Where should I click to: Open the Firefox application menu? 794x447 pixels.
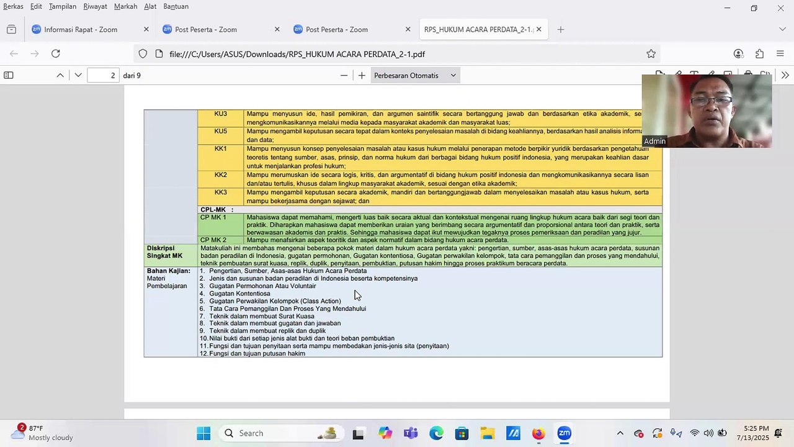[x=780, y=54]
